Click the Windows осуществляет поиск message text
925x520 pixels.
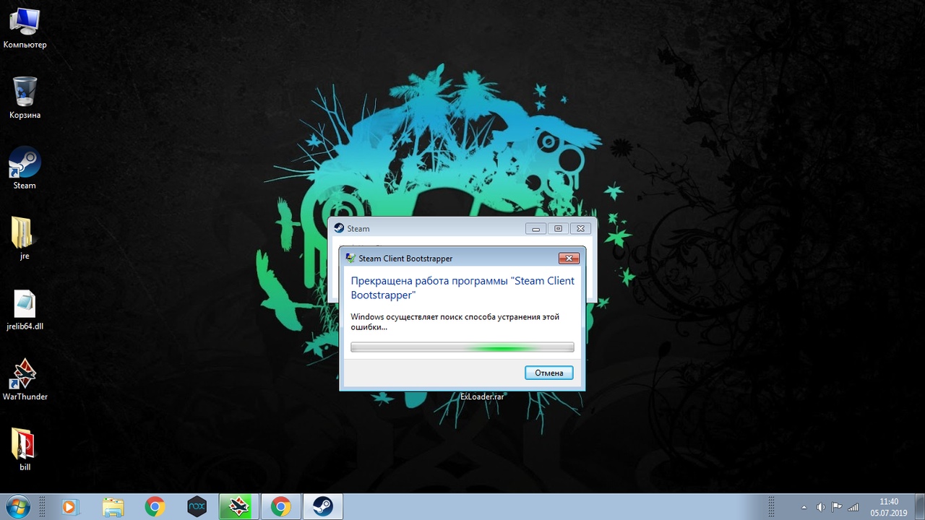click(x=455, y=321)
